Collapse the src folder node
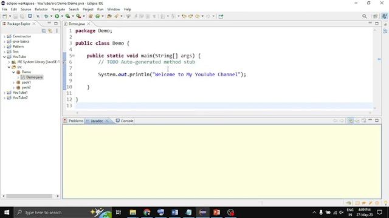This screenshot has height=218, width=389. [9, 67]
